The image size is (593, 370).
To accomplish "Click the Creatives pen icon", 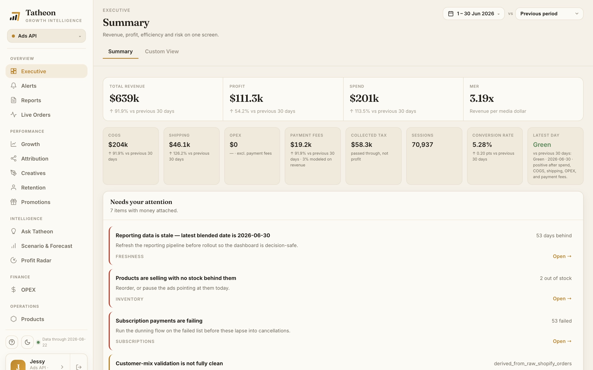I will pyautogui.click(x=13, y=173).
